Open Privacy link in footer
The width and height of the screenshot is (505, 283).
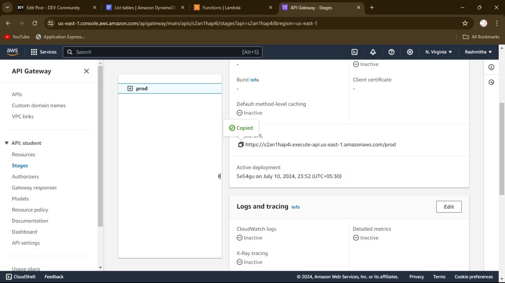[x=417, y=277]
